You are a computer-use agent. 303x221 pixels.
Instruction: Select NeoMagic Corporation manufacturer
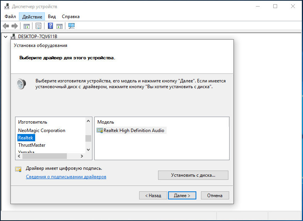pyautogui.click(x=42, y=131)
